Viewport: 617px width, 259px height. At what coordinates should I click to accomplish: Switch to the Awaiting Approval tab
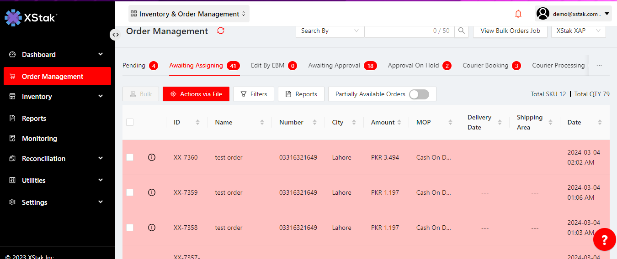tap(334, 66)
